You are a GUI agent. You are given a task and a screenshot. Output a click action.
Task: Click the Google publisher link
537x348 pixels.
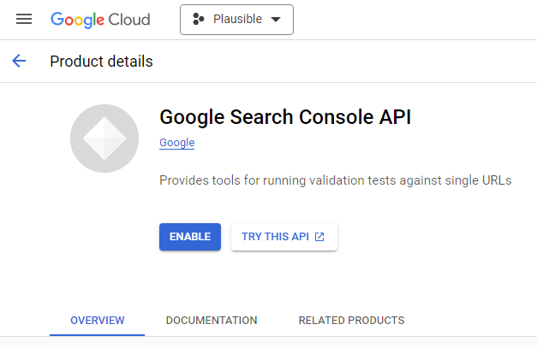(177, 143)
